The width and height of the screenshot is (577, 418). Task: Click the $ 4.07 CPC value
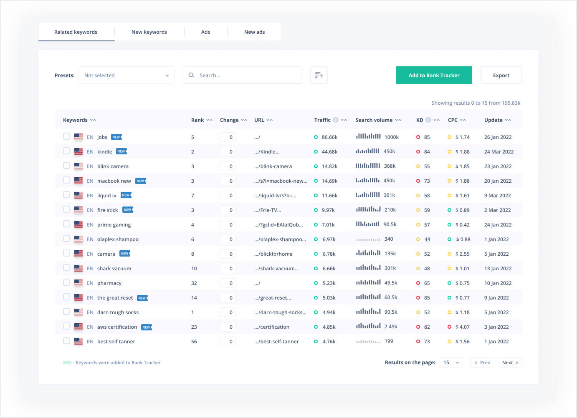coord(463,327)
